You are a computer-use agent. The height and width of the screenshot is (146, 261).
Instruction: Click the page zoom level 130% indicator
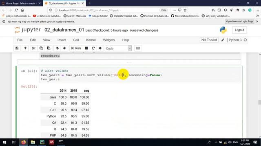pos(164,10)
